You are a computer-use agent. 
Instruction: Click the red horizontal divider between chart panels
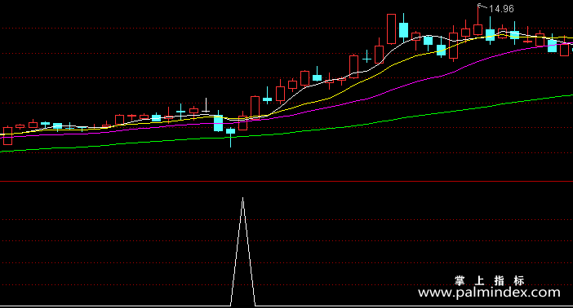pyautogui.click(x=286, y=181)
